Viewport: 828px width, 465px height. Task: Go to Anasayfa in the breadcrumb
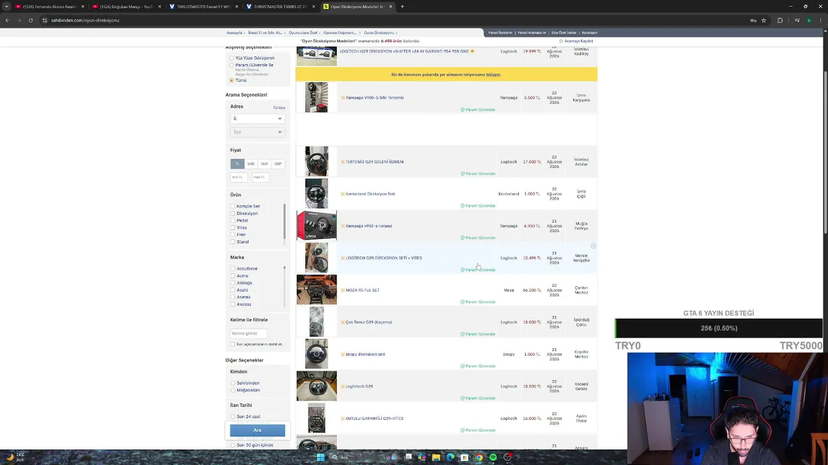point(234,32)
